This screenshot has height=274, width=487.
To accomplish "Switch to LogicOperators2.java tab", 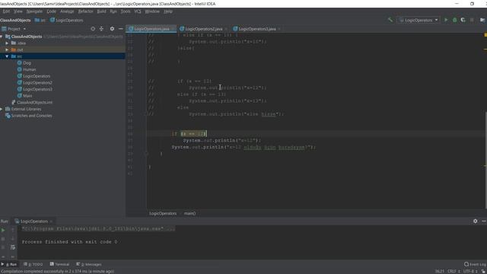I will tap(203, 29).
